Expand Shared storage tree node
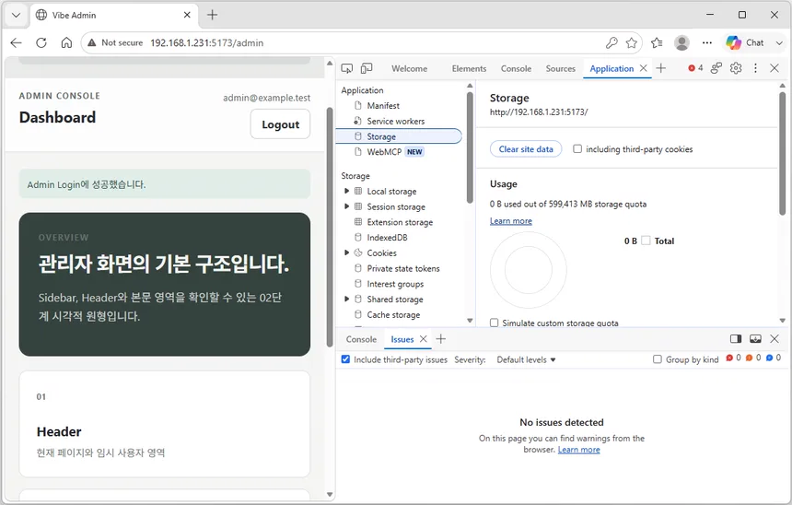The image size is (792, 505). click(x=346, y=299)
